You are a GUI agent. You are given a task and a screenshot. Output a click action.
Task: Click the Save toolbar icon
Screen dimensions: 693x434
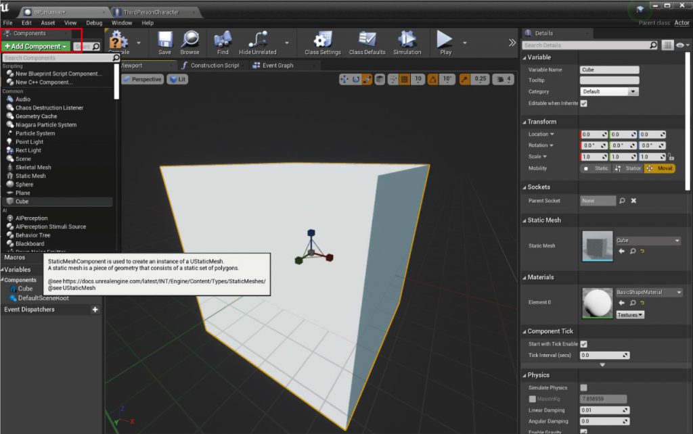(x=165, y=43)
